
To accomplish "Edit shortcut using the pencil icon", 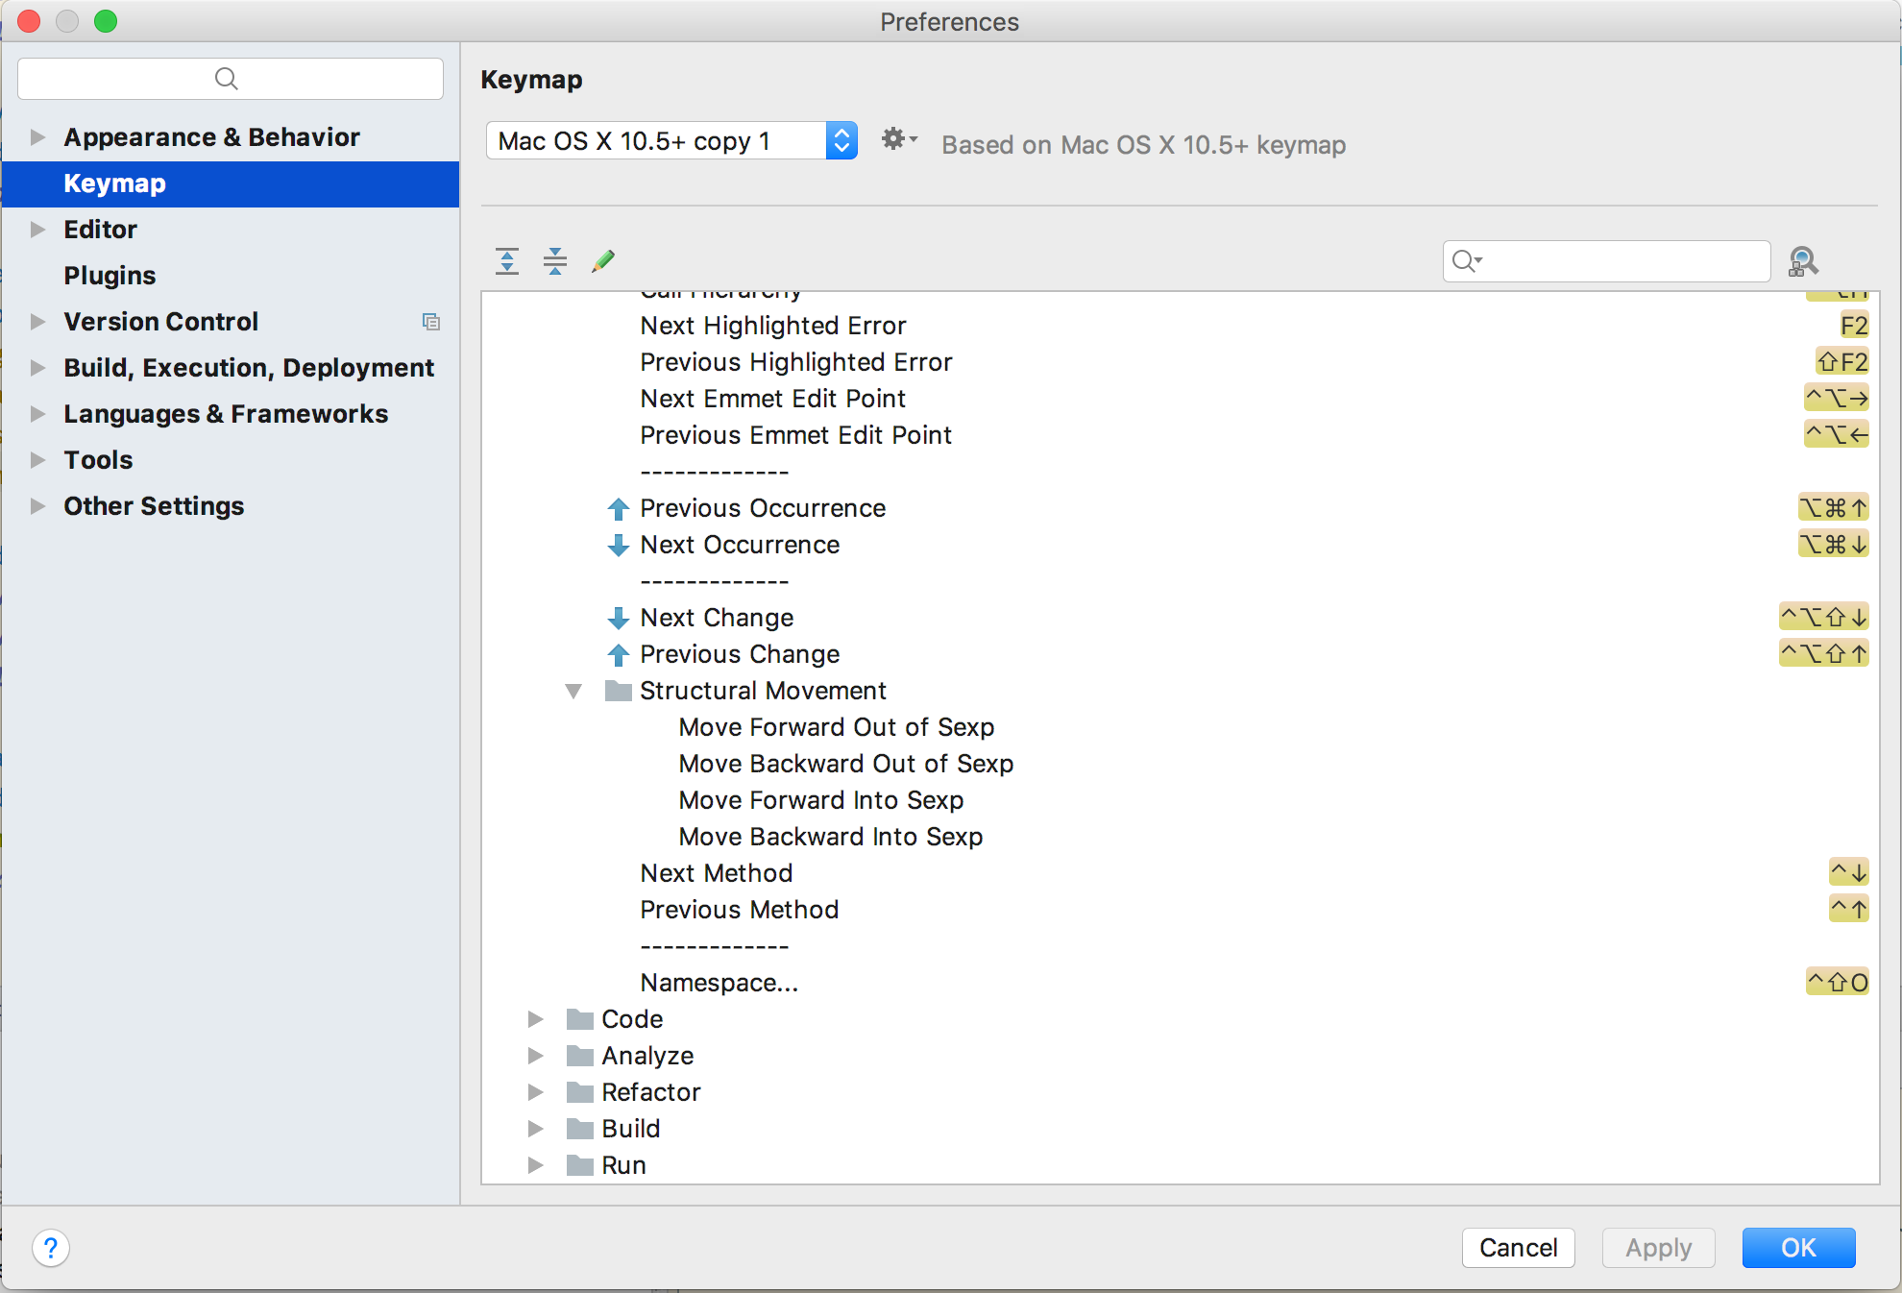I will pyautogui.click(x=603, y=260).
